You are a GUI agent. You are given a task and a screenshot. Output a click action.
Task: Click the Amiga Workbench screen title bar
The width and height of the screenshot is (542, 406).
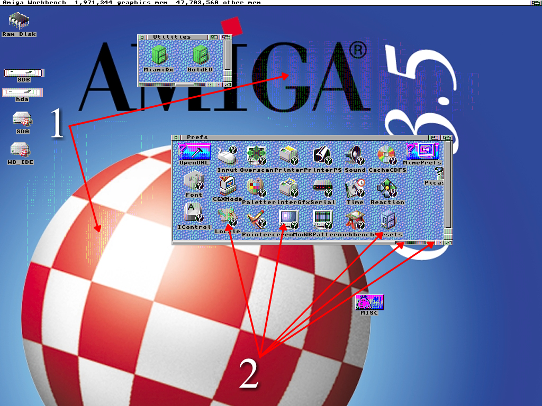265,3
